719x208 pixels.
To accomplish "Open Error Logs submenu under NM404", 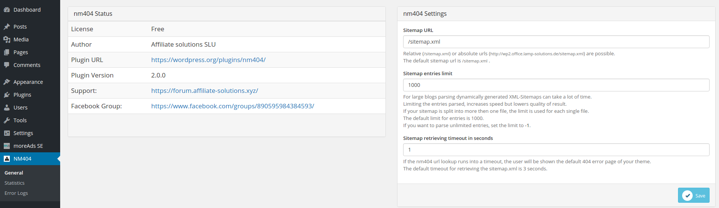I will coord(16,193).
